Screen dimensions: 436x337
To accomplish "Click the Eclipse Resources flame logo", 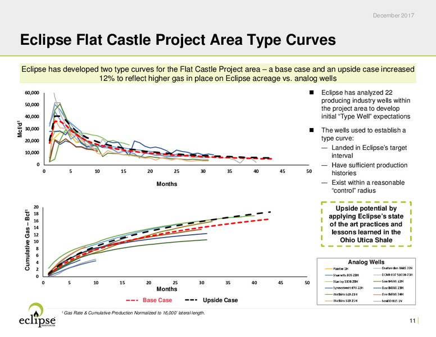I will [37, 315].
